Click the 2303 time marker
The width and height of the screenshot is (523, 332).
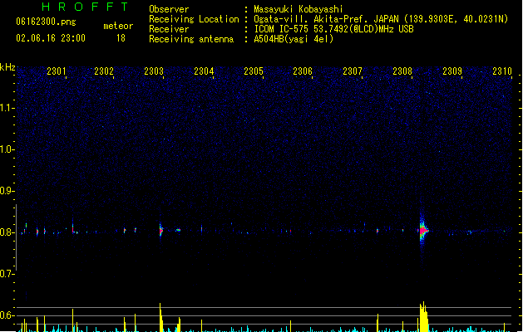[154, 71]
